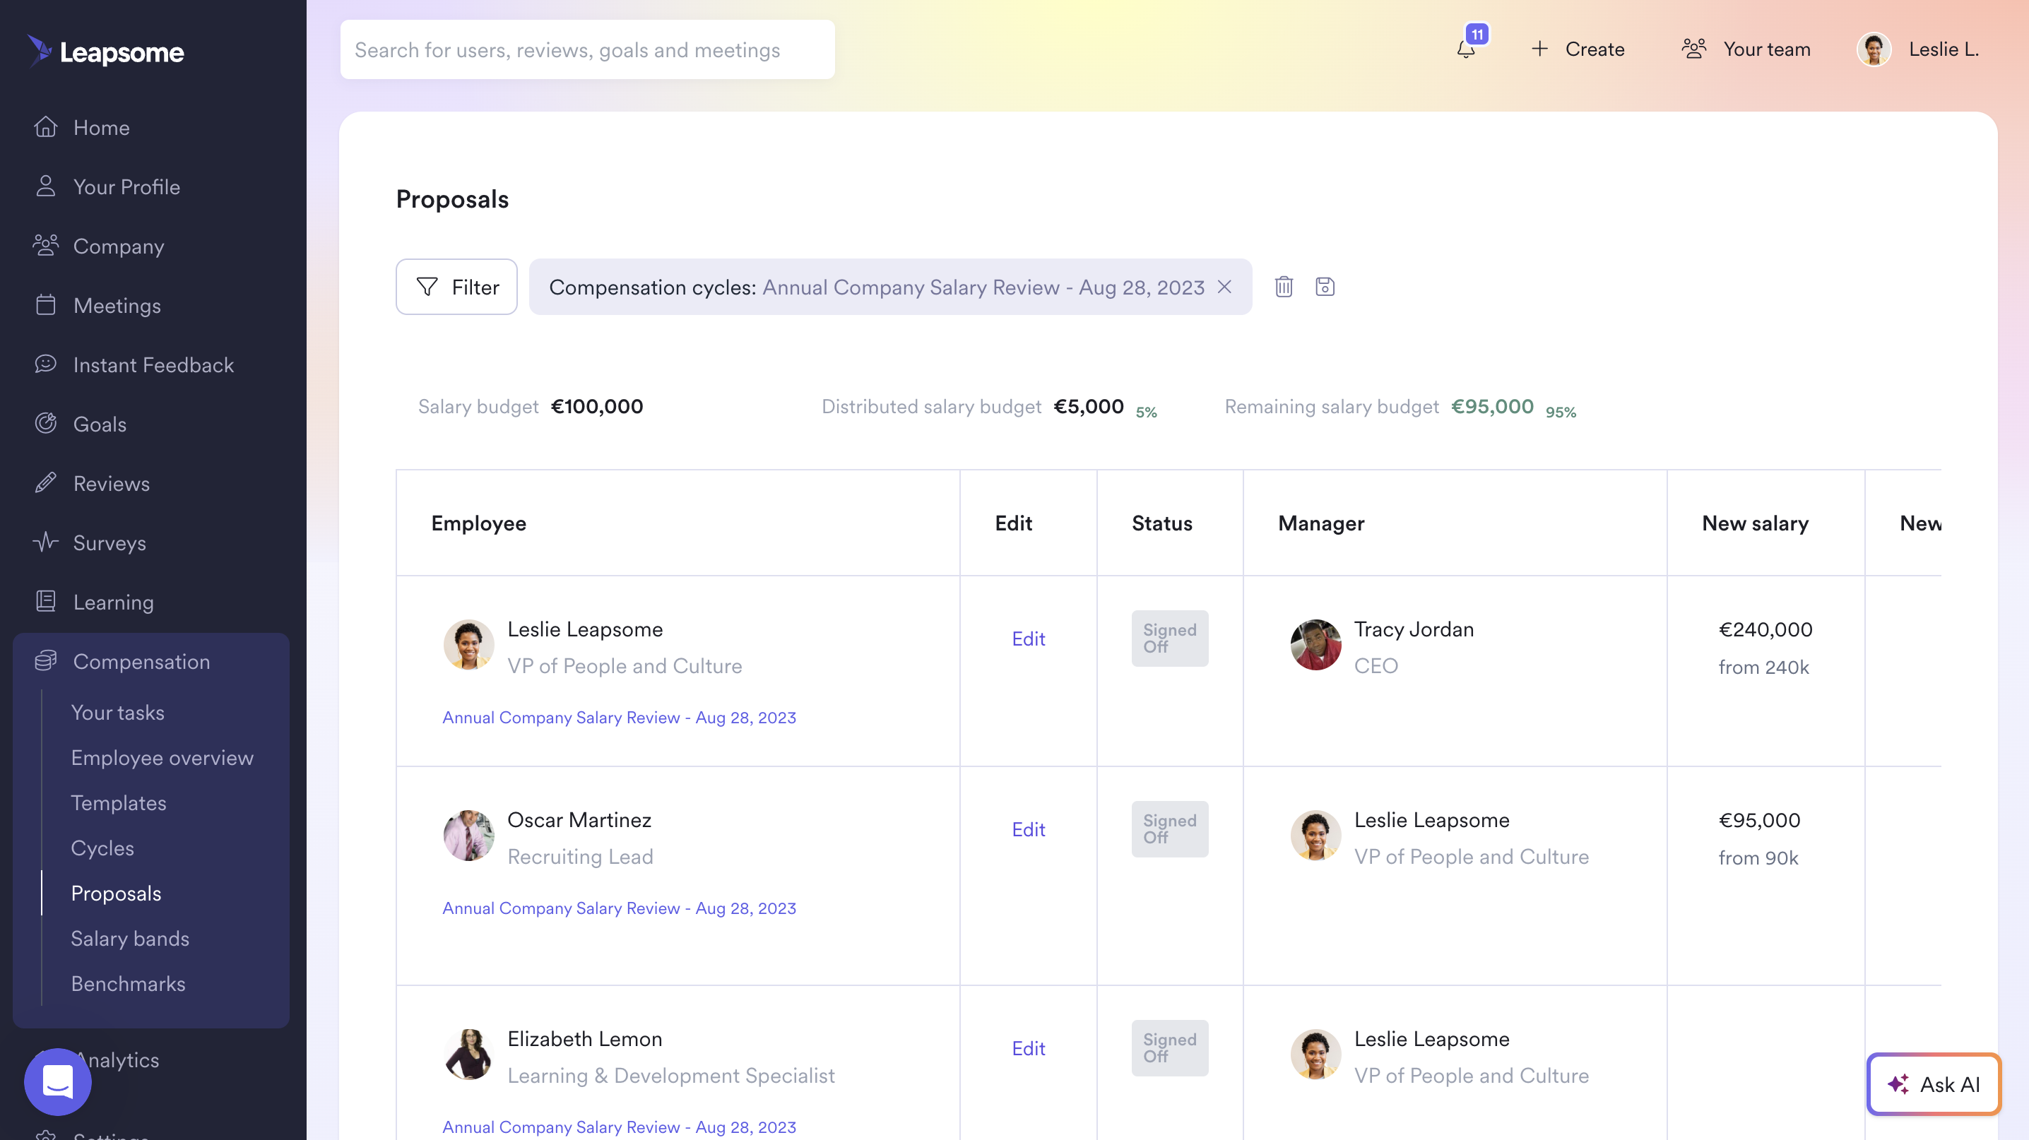Click Oscar Martinez's avatar

point(468,835)
